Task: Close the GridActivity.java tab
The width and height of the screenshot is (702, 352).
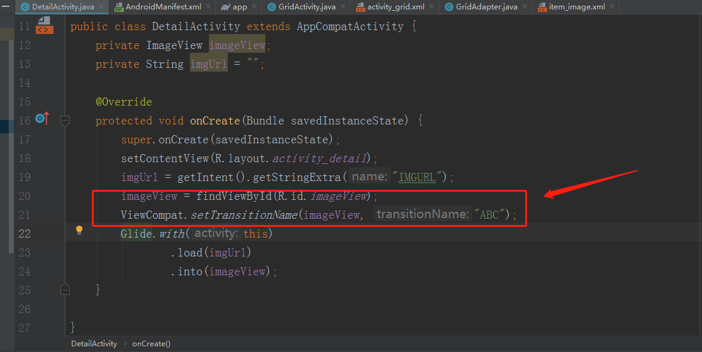Action: point(343,7)
